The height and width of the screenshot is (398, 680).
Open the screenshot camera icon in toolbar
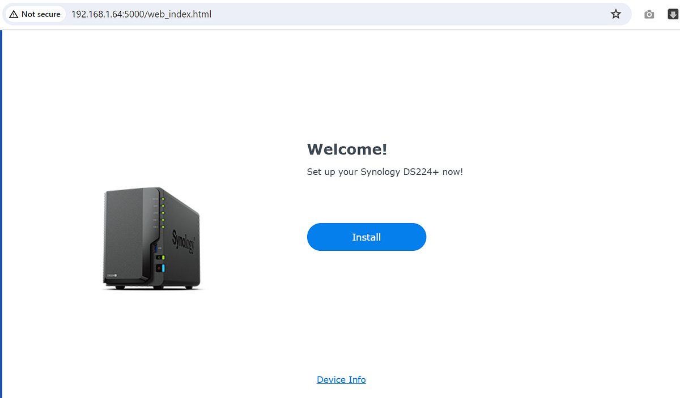(x=649, y=14)
